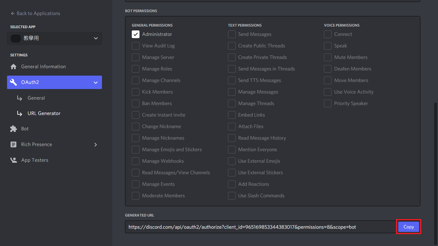
Task: Click the arrow icon beside URL Generator
Action: (x=20, y=113)
